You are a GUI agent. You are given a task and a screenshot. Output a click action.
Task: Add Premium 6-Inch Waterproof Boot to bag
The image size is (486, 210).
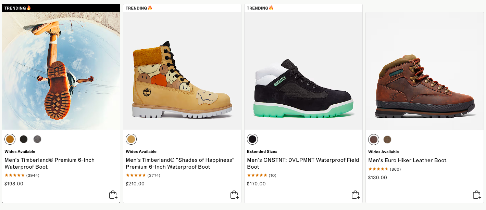coord(113,195)
